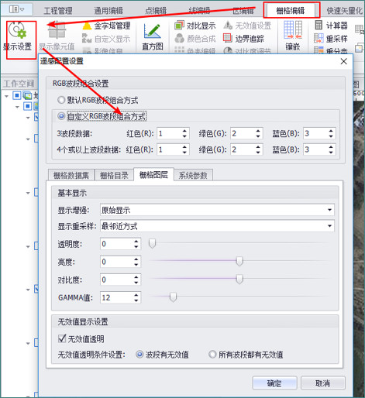The width and height of the screenshot is (365, 398).
Task: Click the 取消 cancel button
Action: [322, 383]
